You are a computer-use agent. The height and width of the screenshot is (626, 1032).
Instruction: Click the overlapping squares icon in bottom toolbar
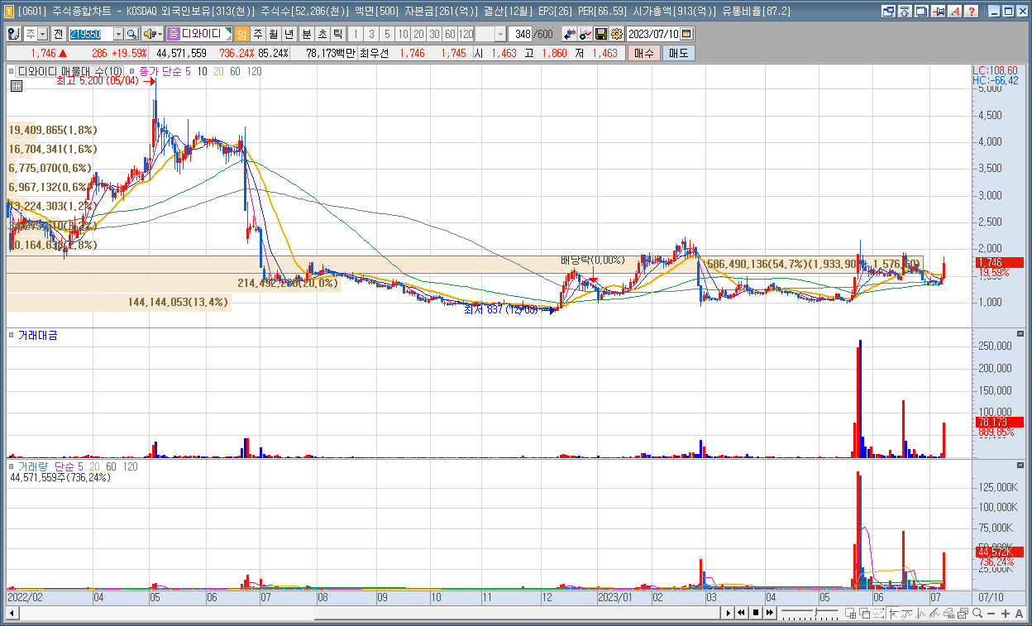click(x=864, y=613)
